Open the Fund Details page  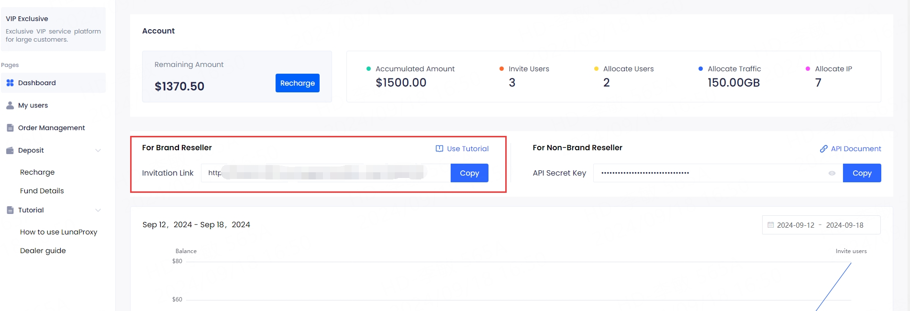[x=42, y=191]
